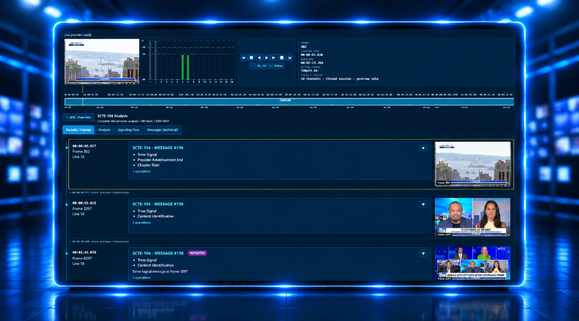Viewport: 579px width, 321px height.
Task: Click the small button left of Fit / All
Action: [x=252, y=66]
